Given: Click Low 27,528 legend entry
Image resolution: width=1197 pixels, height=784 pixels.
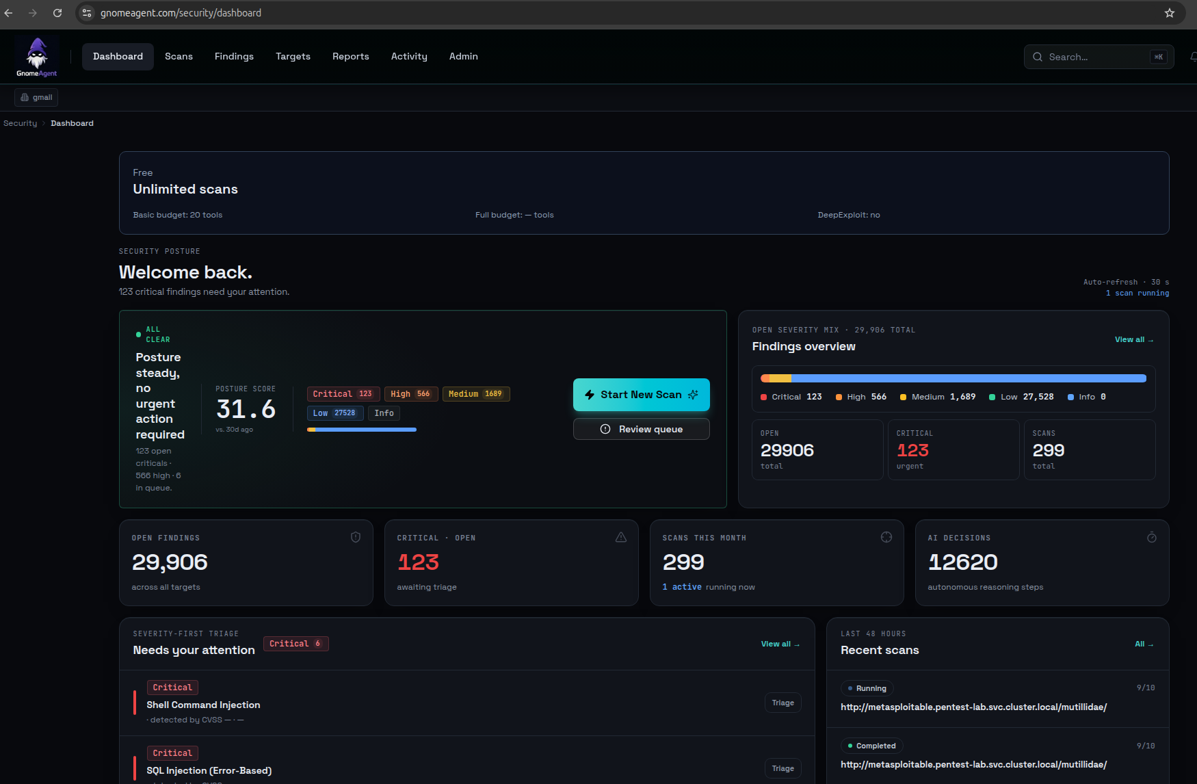Looking at the screenshot, I should pos(1021,397).
